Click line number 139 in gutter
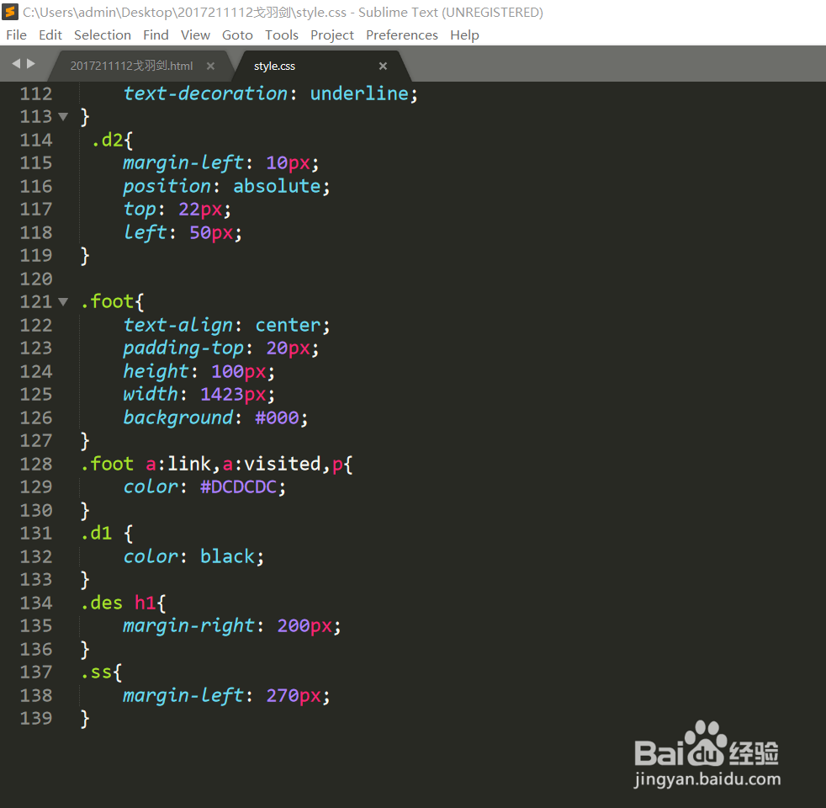Viewport: 826px width, 808px height. tap(36, 719)
